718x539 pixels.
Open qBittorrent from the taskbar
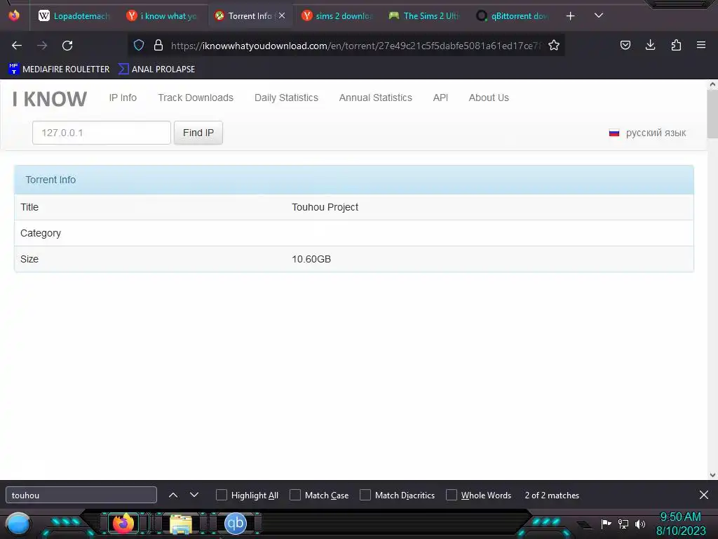tap(236, 524)
